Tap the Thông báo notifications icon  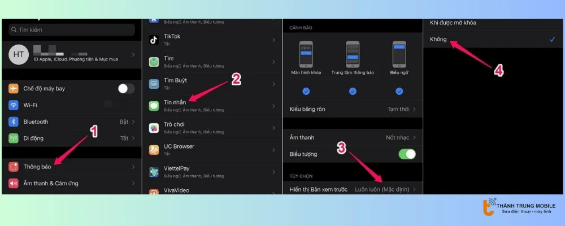(x=14, y=167)
